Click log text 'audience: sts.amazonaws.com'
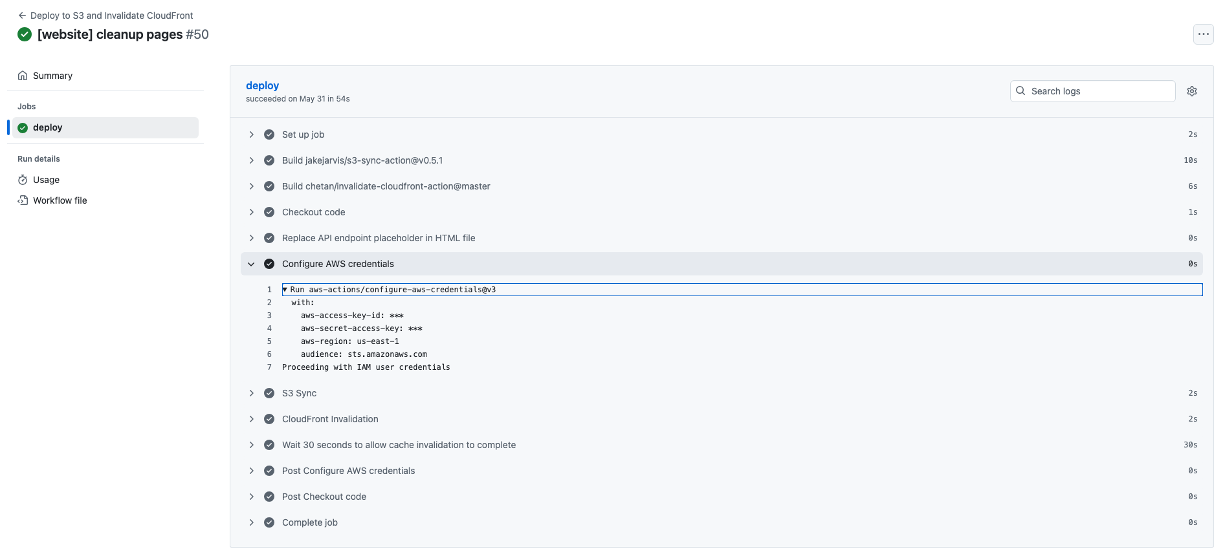Screen dimensions: 1225x558 pyautogui.click(x=364, y=354)
